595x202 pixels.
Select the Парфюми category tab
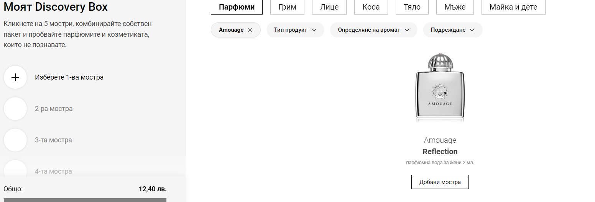(237, 7)
